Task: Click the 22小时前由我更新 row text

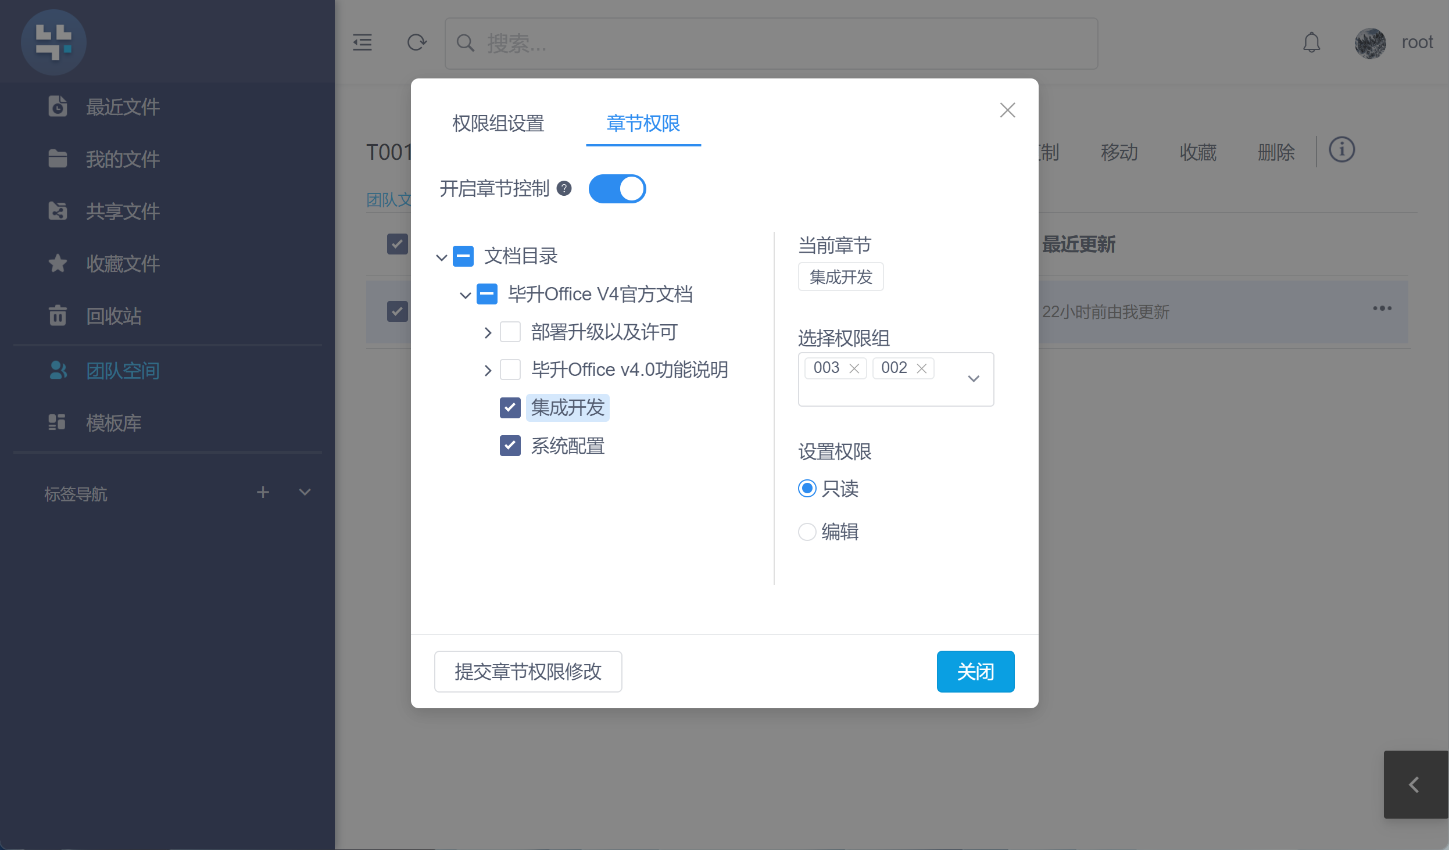Action: point(1105,312)
